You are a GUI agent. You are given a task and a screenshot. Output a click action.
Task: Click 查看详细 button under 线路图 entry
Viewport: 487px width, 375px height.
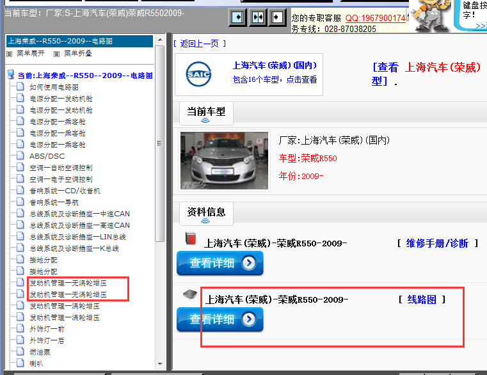tap(220, 319)
